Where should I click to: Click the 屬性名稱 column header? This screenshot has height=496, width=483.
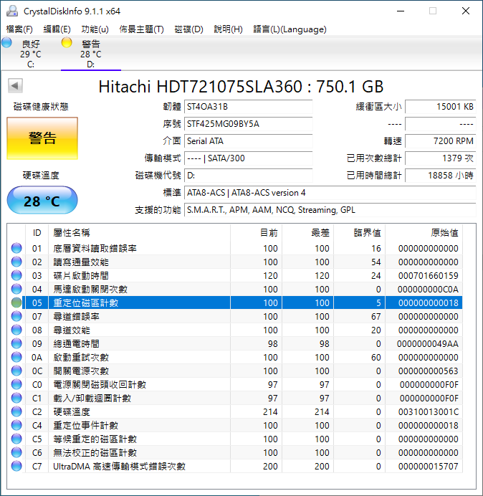tap(140, 233)
